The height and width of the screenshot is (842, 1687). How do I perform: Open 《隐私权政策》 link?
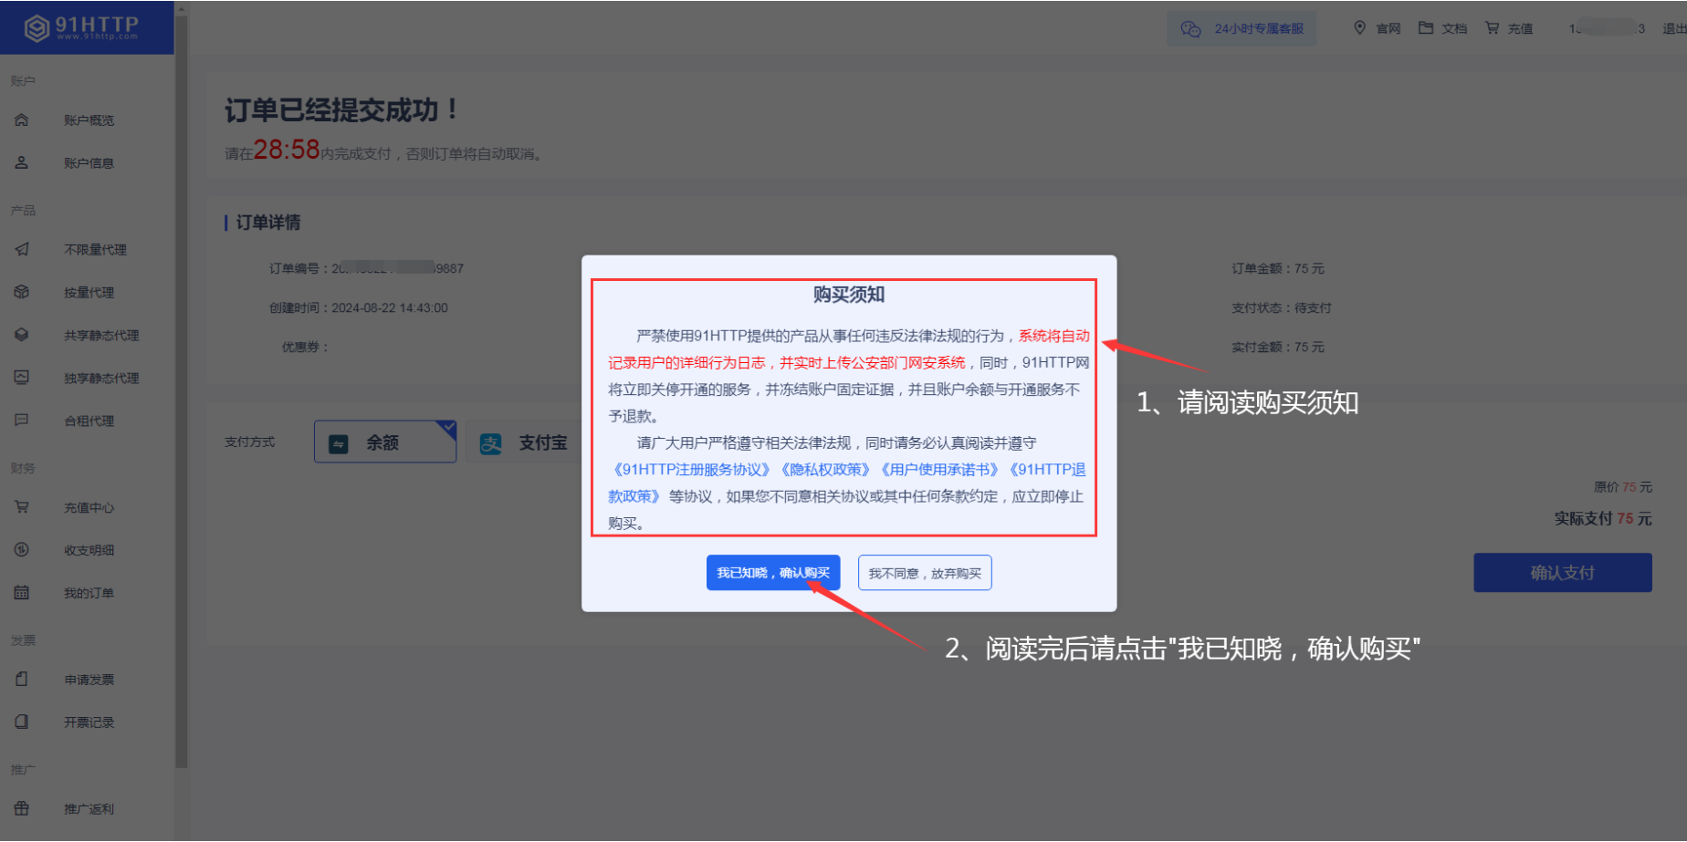point(825,470)
